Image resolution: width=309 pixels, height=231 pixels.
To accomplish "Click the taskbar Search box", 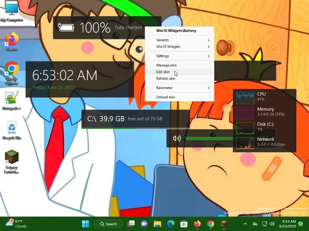I will (108, 224).
